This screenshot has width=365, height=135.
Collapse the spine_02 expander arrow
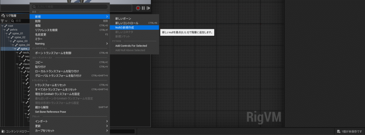(9, 37)
